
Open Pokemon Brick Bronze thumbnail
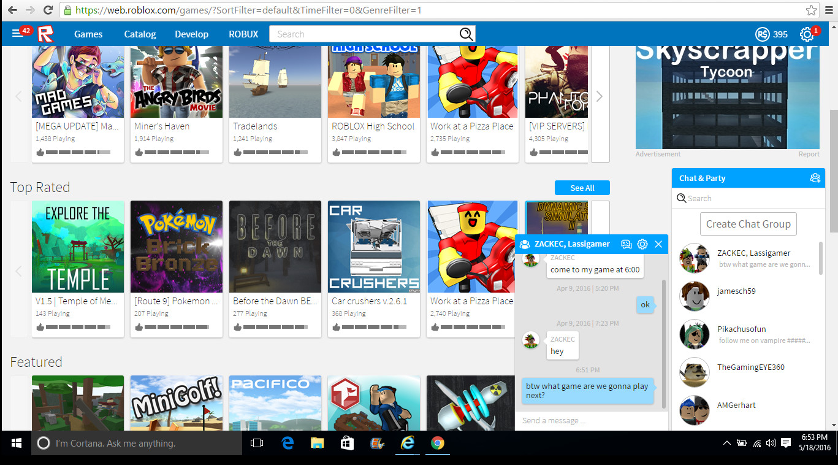pyautogui.click(x=177, y=247)
